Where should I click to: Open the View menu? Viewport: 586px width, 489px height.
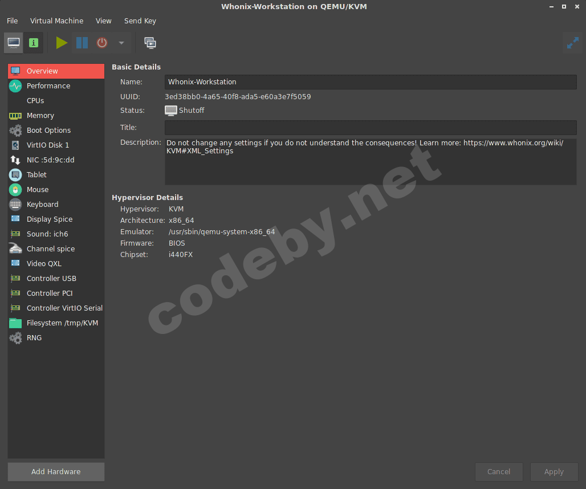coord(103,21)
